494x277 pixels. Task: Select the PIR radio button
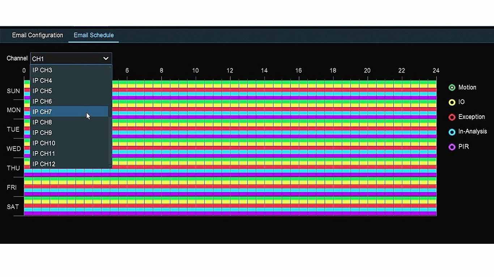(452, 147)
